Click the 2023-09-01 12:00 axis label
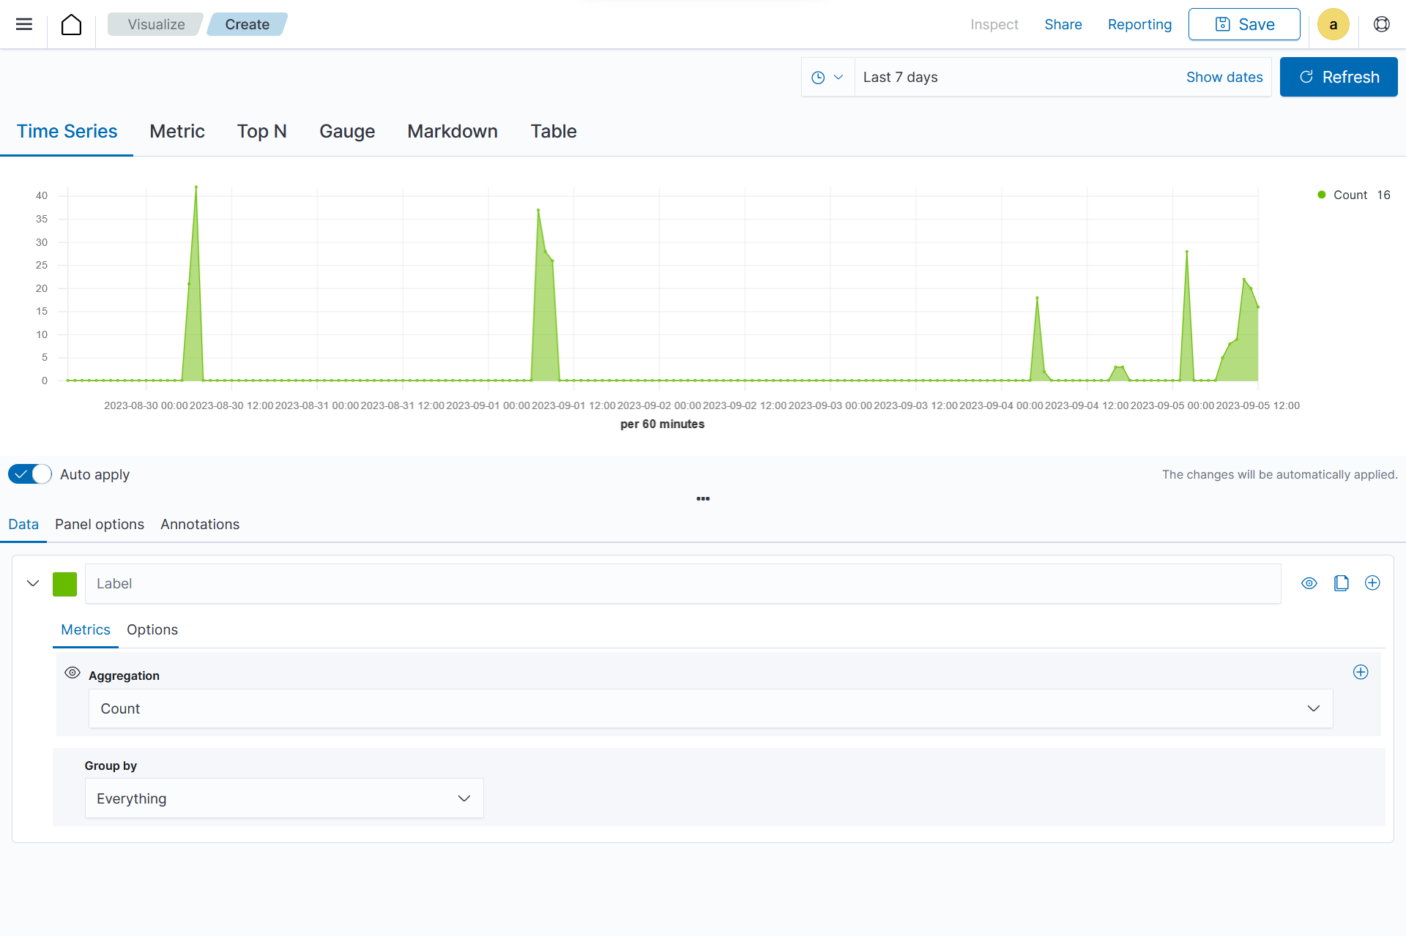1406x936 pixels. coord(573,405)
